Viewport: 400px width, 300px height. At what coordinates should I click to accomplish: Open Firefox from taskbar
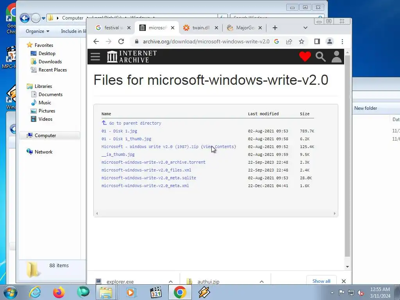[x=59, y=292]
